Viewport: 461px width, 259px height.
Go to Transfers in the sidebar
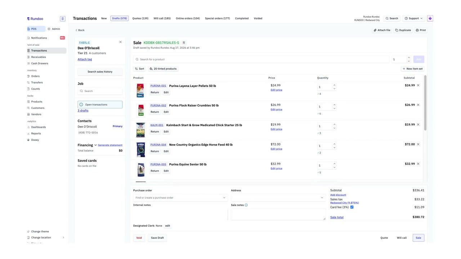pyautogui.click(x=37, y=82)
